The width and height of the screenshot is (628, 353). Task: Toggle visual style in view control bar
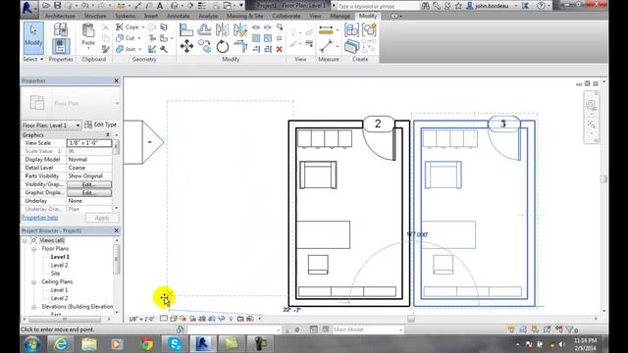[x=174, y=319]
